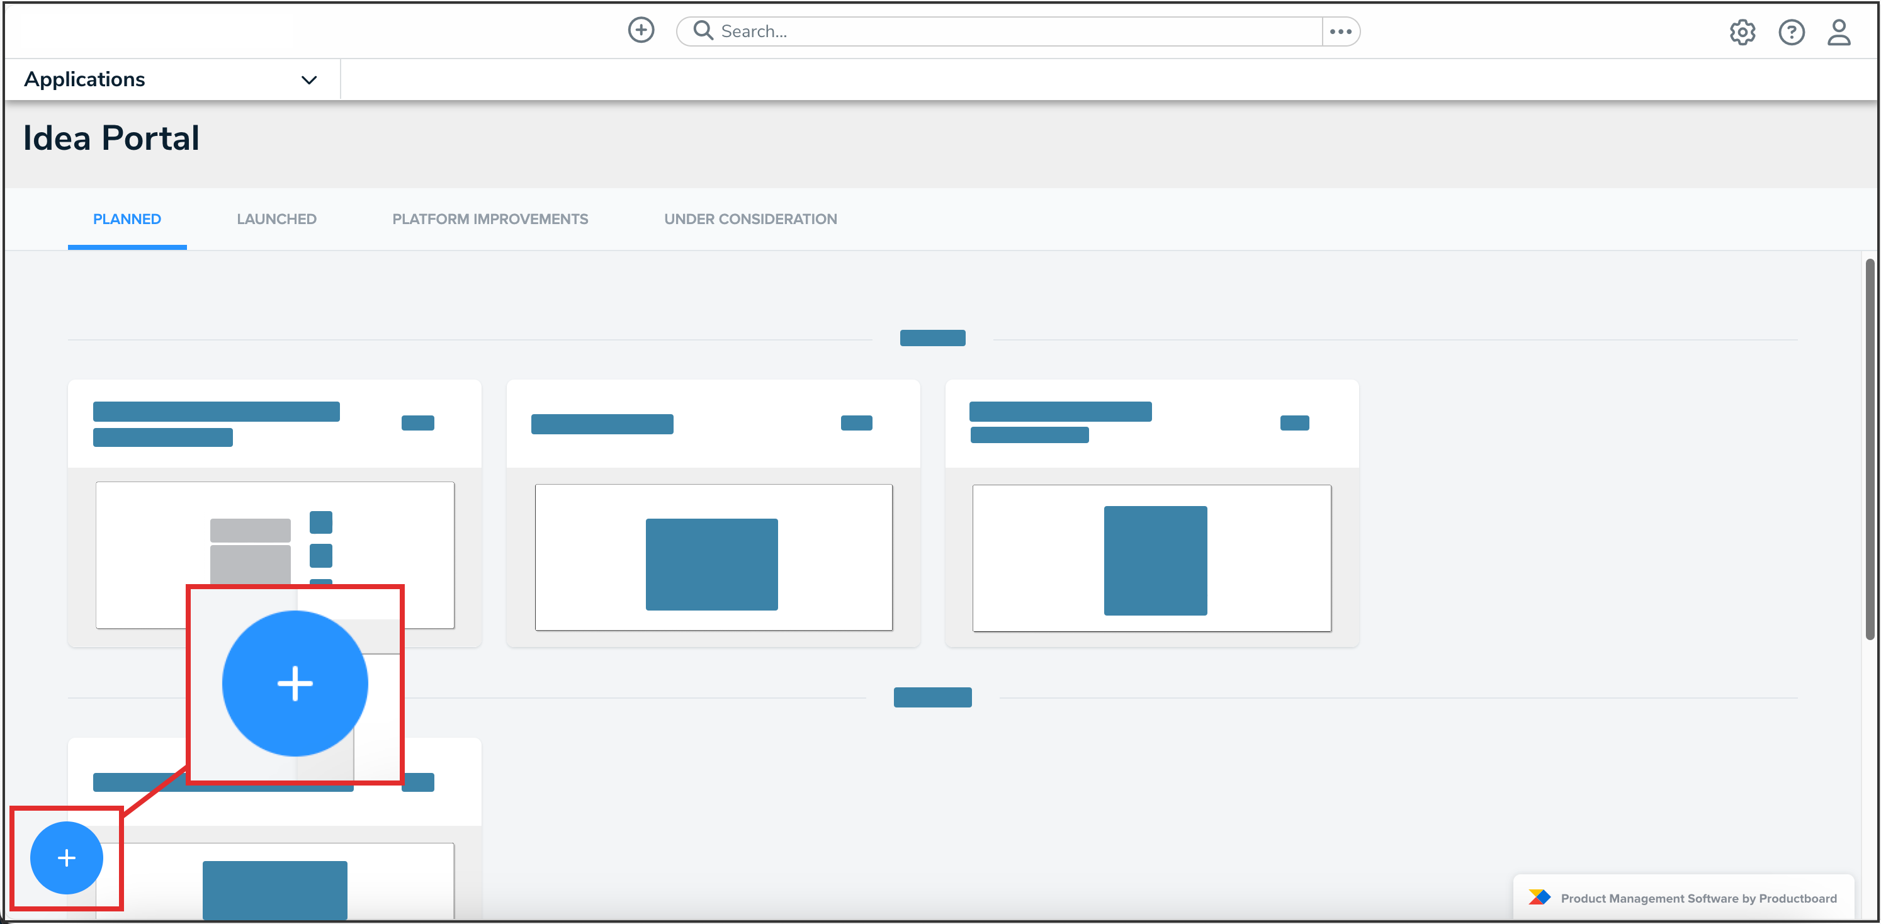This screenshot has width=1881, height=924.
Task: Click the Applications dropdown chevron arrow
Action: [x=309, y=81]
